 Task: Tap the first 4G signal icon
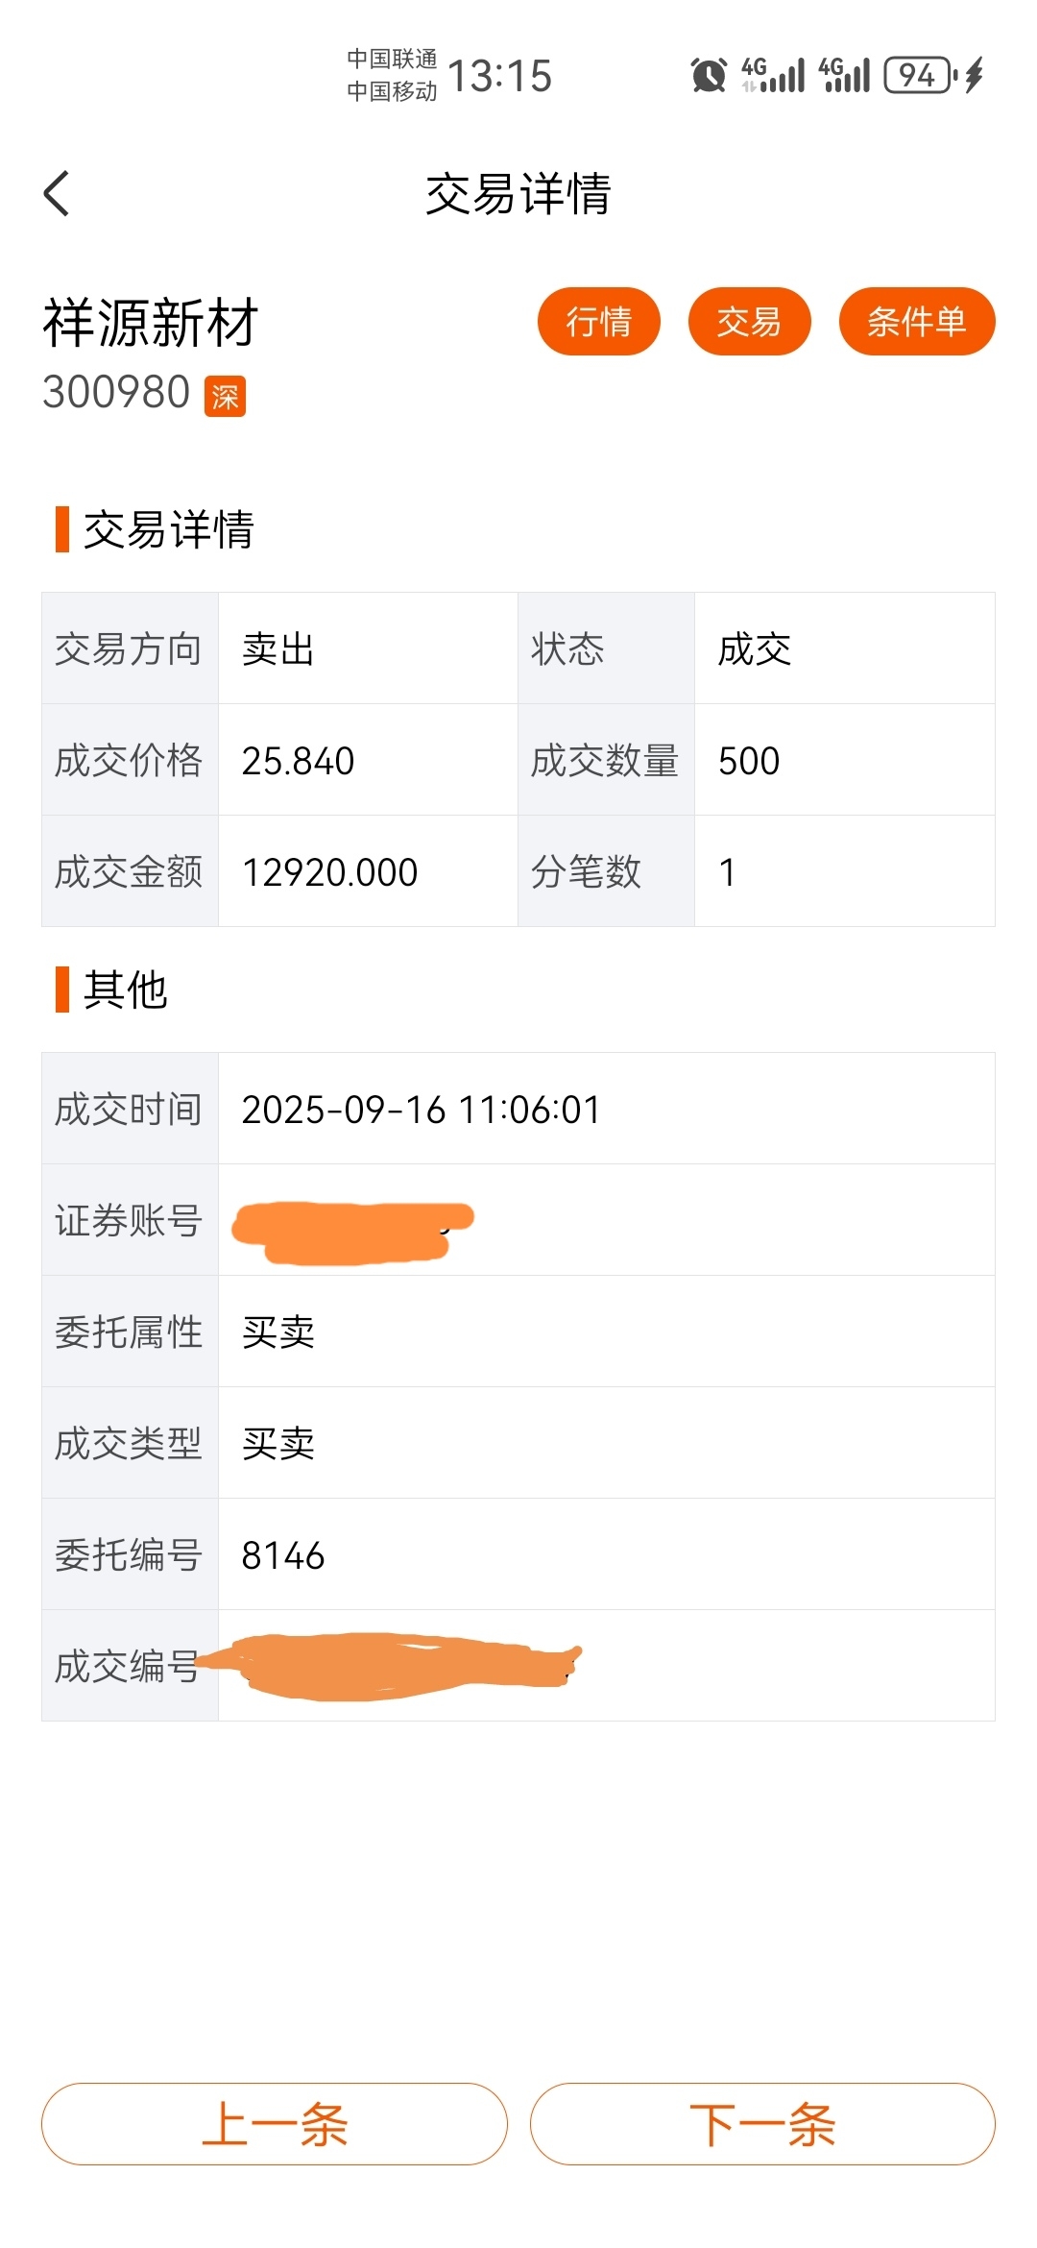tap(773, 75)
